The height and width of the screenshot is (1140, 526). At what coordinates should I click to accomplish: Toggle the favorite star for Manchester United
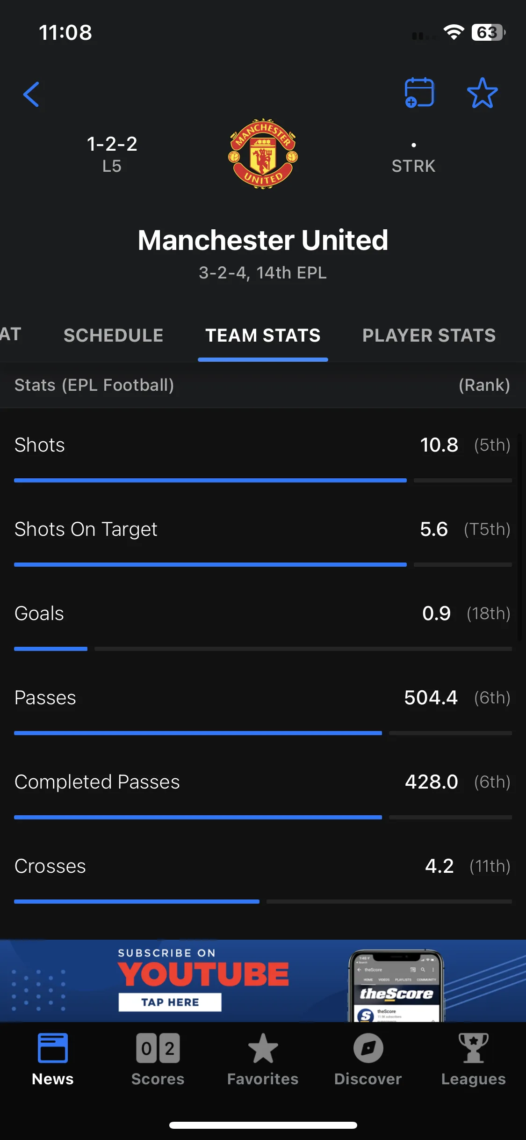[482, 93]
